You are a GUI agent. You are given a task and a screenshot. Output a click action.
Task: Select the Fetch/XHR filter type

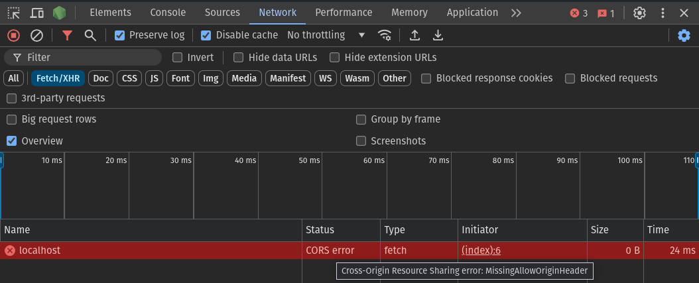click(58, 78)
